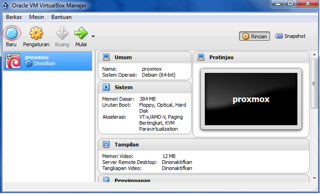Open the Bantuan menu
Image resolution: width=320 pixels, height=194 pixels.
tap(62, 17)
